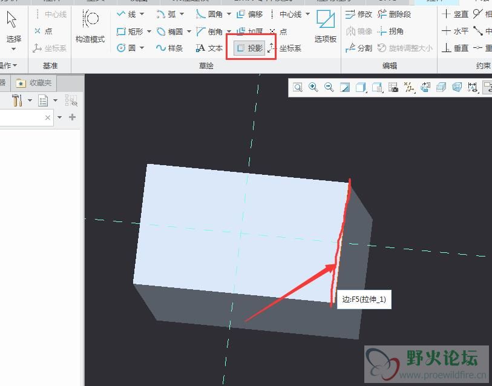Open the Datum Display Filters icon
This screenshot has height=386, width=492.
point(409,87)
